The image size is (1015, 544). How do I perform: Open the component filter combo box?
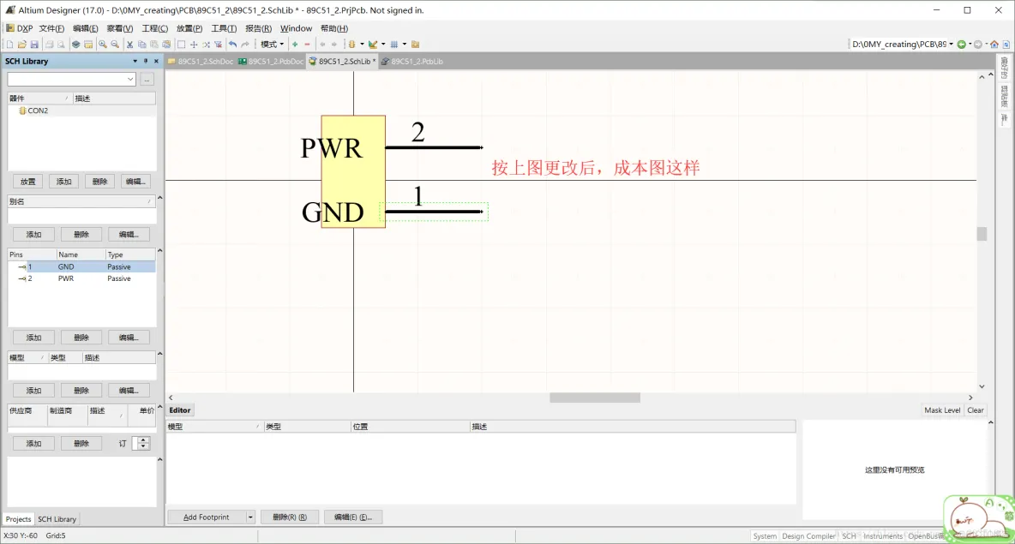(71, 79)
